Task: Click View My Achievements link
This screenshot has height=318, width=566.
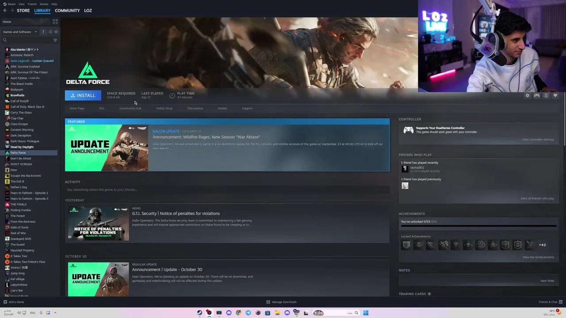Action: click(538, 257)
